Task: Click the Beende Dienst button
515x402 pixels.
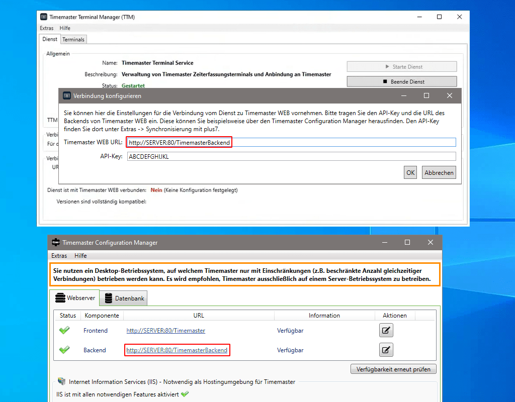Action: pyautogui.click(x=401, y=81)
